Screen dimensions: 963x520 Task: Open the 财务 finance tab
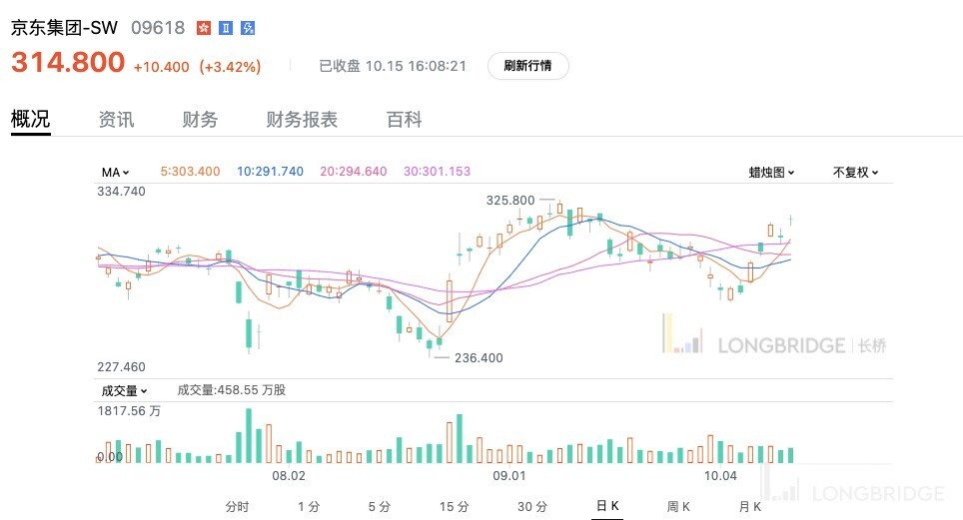click(x=200, y=120)
